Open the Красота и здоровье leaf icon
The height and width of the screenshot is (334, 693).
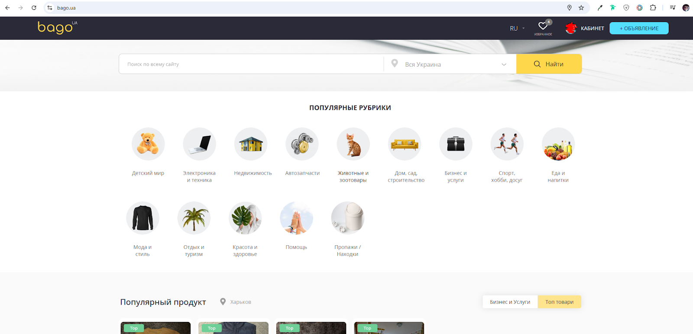(x=245, y=218)
